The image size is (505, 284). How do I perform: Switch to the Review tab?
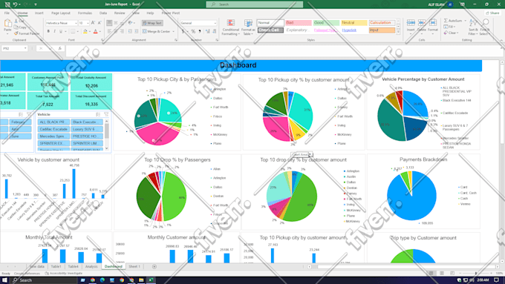tap(120, 13)
